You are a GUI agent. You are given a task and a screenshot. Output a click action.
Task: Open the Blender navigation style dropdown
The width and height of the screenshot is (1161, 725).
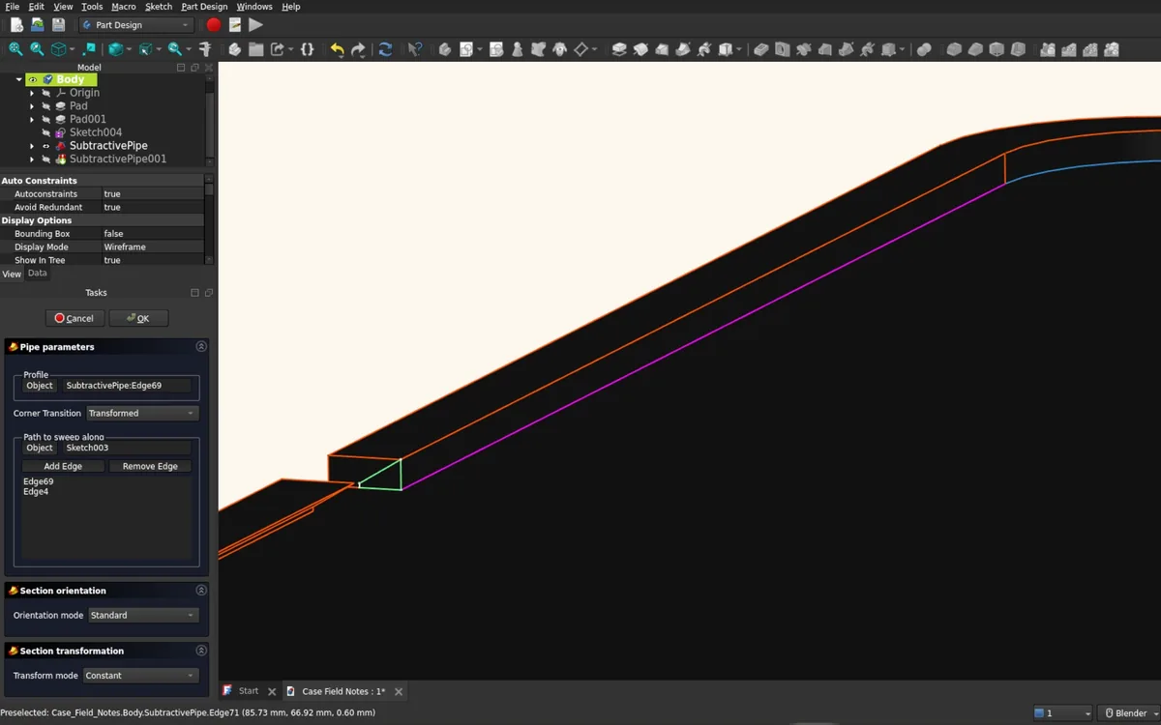tap(1130, 713)
